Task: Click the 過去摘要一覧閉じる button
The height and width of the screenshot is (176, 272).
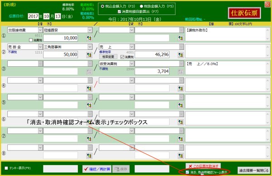Action: tap(254, 171)
